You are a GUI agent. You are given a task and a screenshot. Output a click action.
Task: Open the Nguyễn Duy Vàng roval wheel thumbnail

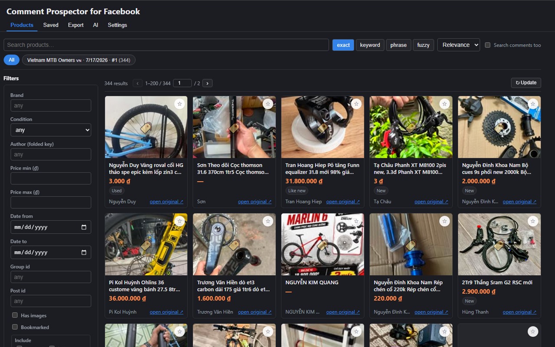point(146,127)
